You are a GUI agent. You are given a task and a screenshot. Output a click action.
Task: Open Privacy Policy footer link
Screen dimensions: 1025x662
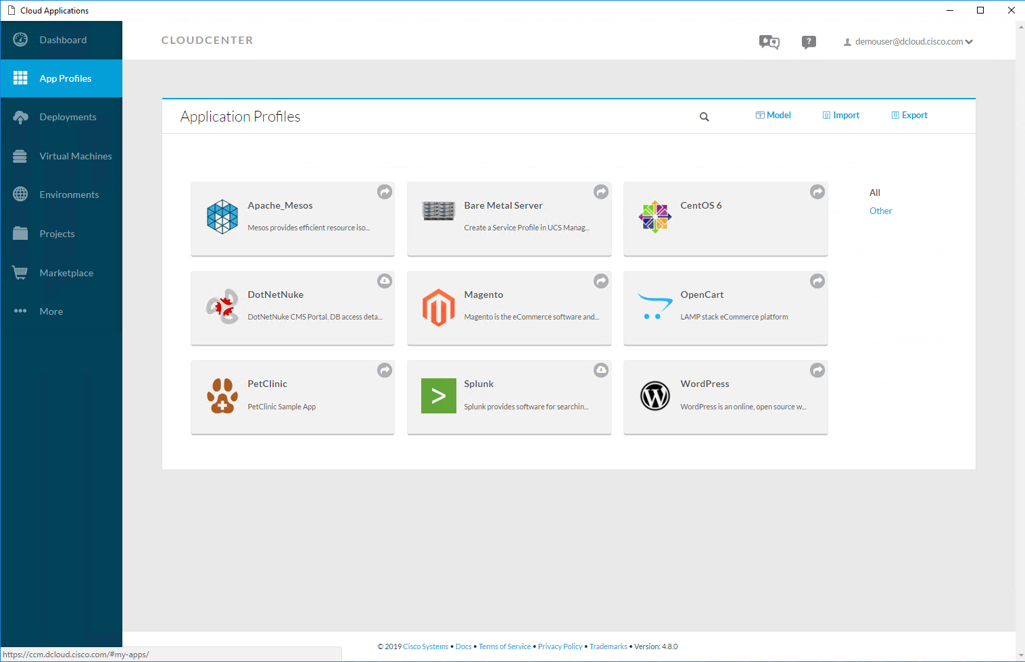point(560,646)
